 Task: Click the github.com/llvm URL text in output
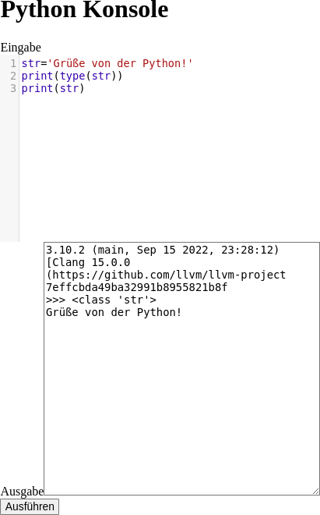point(166,275)
